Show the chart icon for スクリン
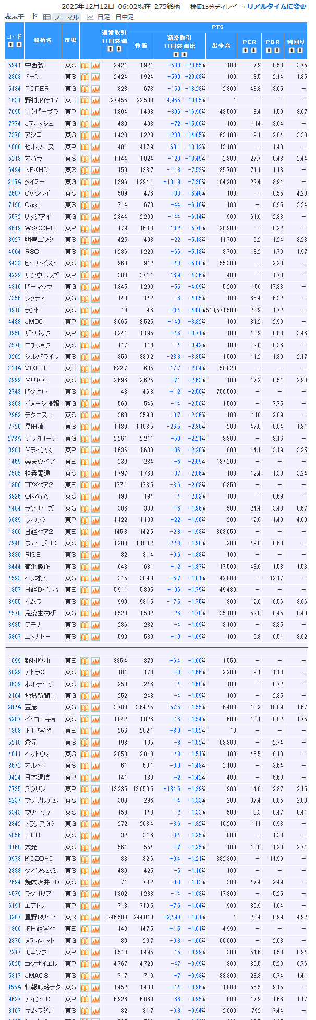316x1020 pixels. [95, 789]
